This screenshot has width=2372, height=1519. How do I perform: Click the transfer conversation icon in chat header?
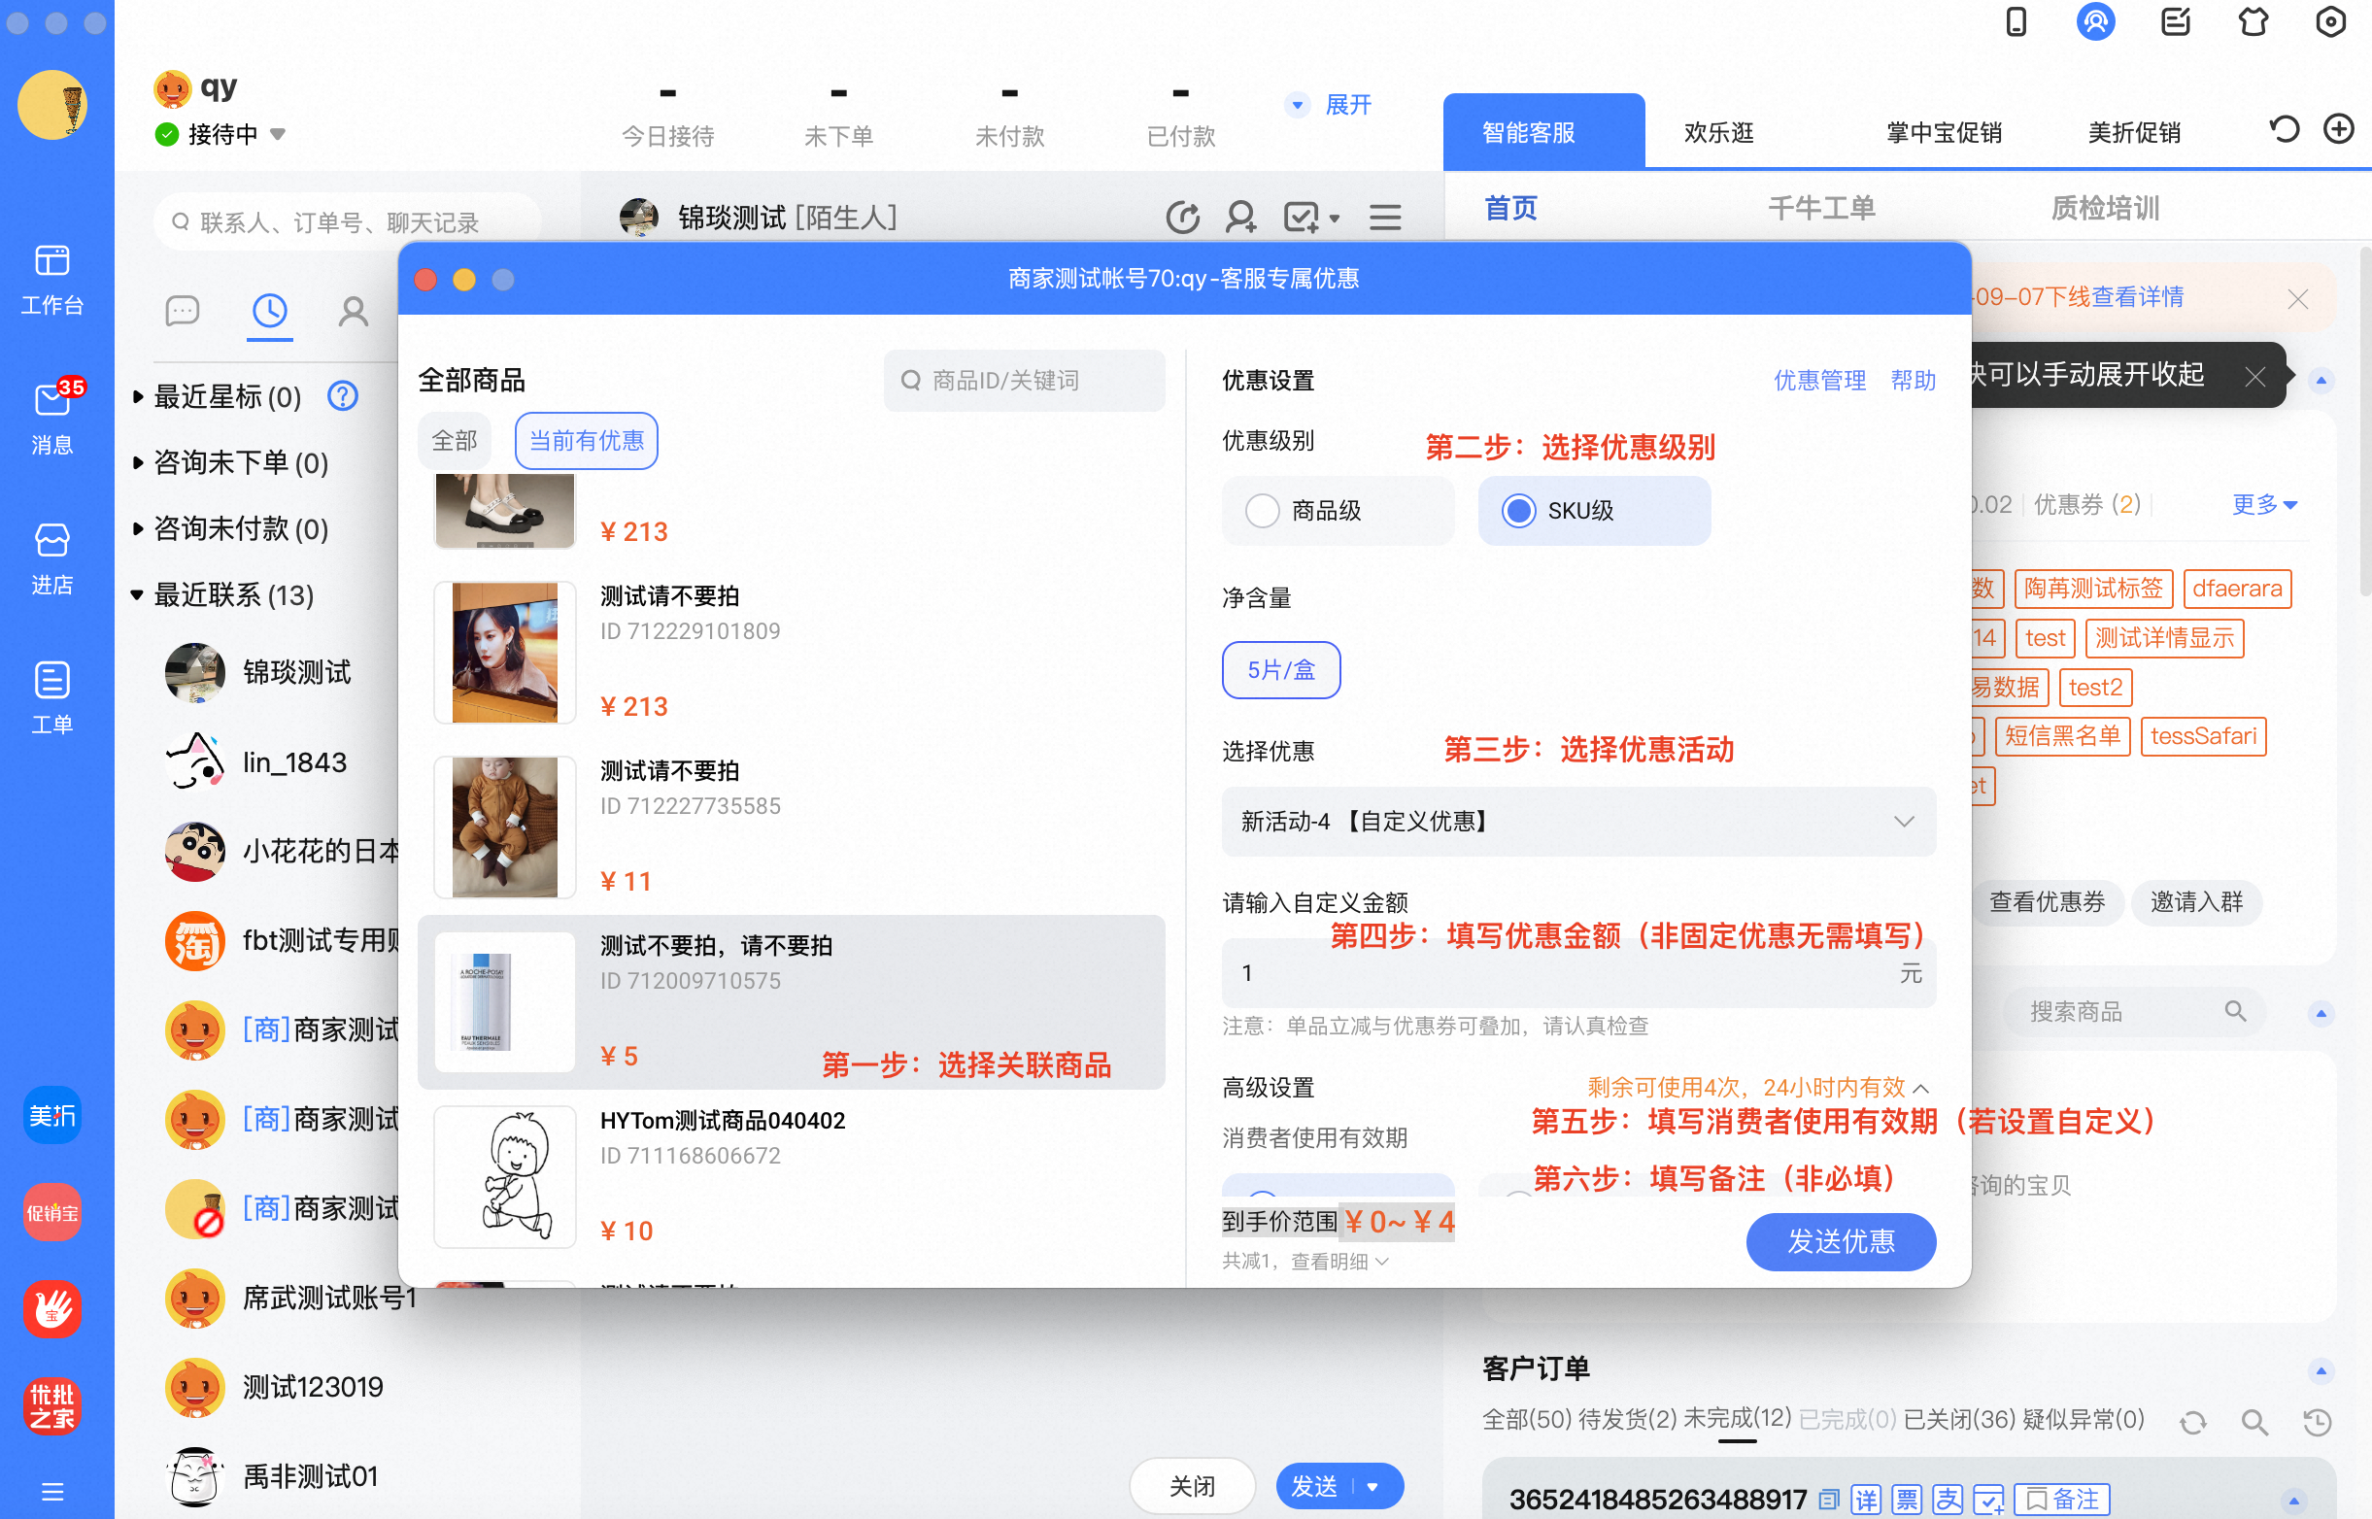pyautogui.click(x=1182, y=217)
